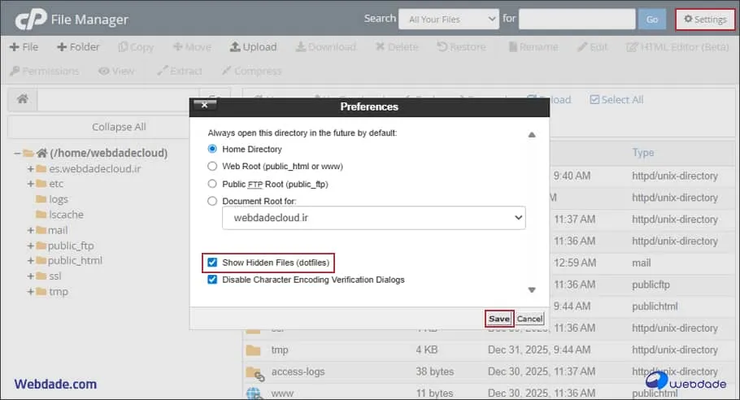Image resolution: width=740 pixels, height=400 pixels.
Task: Select the www entry name
Action: [282, 393]
